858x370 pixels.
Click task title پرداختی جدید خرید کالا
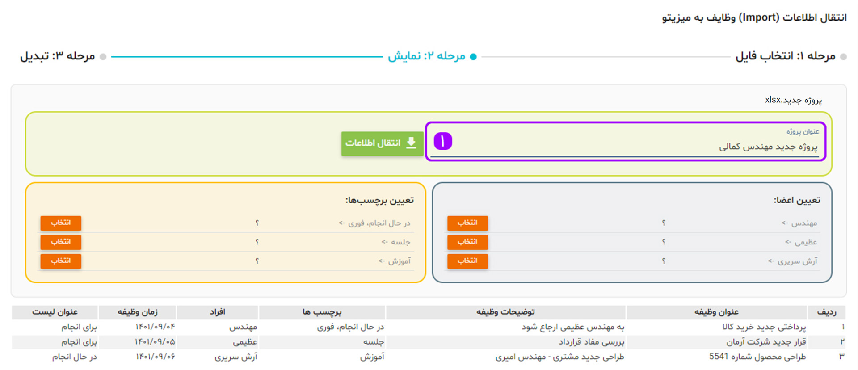click(x=764, y=327)
